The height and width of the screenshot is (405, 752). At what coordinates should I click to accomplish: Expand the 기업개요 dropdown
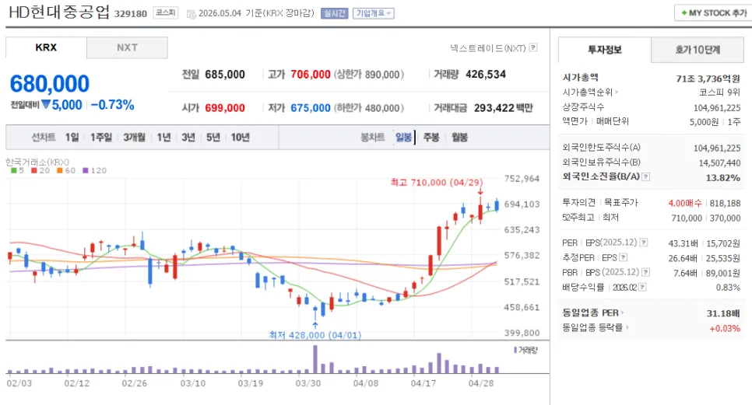click(373, 13)
